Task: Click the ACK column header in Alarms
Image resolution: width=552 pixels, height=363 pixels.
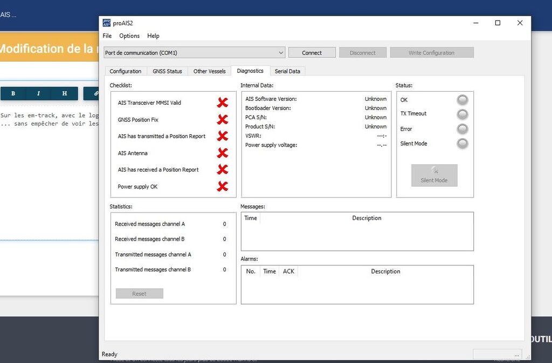Action: (x=288, y=271)
